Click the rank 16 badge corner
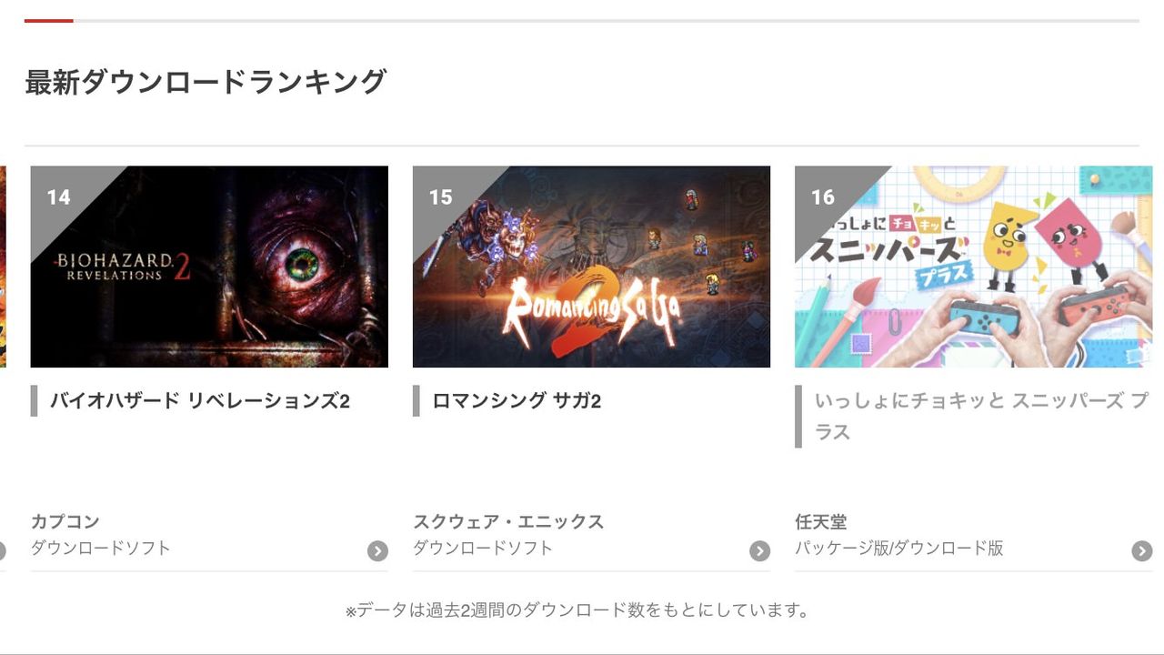This screenshot has height=655, width=1164. (x=823, y=196)
